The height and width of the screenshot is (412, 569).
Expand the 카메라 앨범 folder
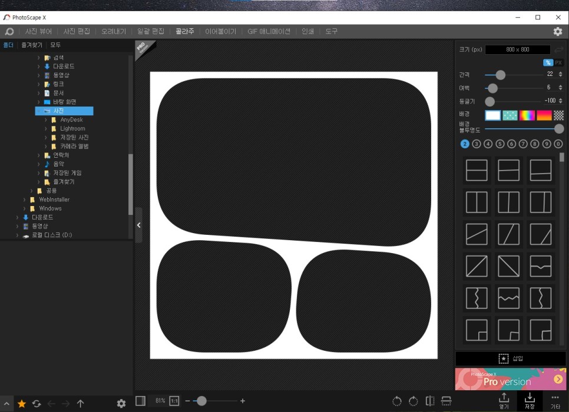(x=46, y=146)
